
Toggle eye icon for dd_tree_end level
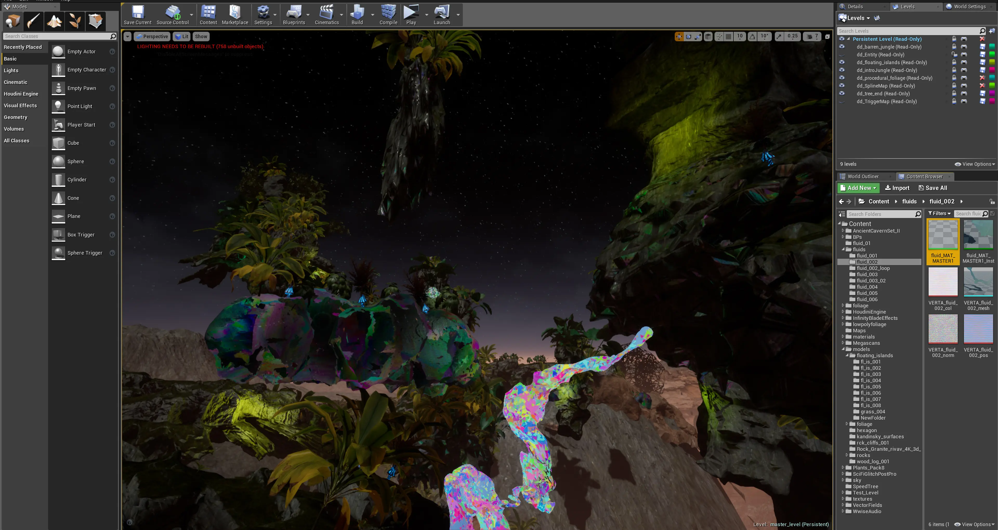[842, 93]
